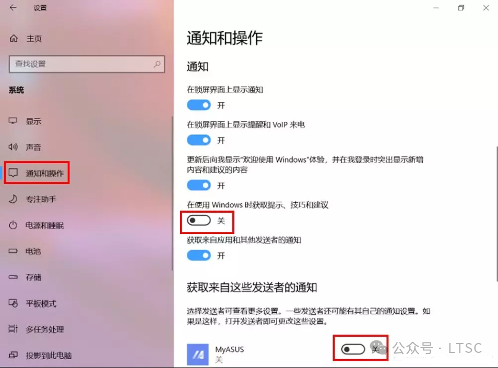
Task: Click the 平板模式 tablet icon
Action: click(13, 303)
